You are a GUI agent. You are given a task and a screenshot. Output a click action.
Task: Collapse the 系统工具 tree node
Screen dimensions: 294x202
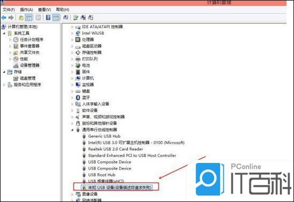point(4,33)
